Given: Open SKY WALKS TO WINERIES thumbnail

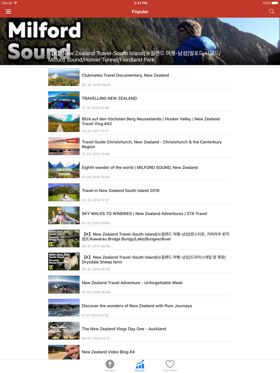Looking at the screenshot, I should (x=64, y=216).
